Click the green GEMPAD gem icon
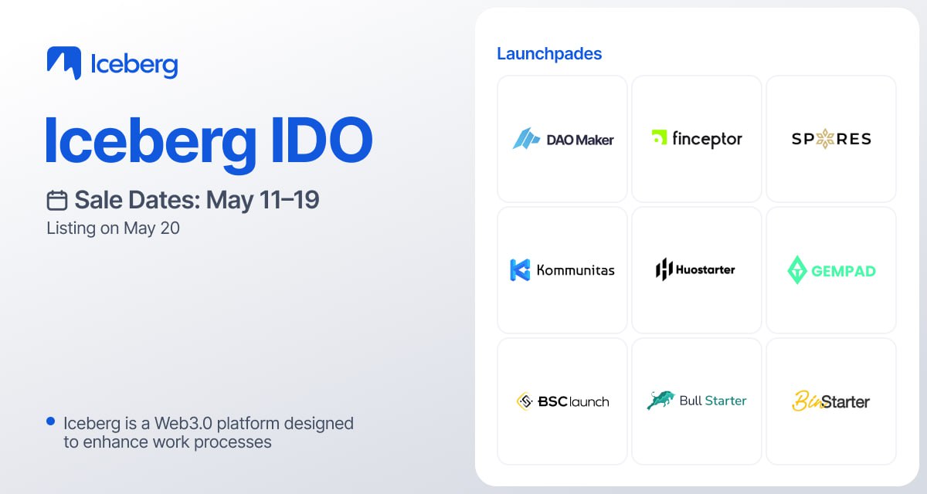The image size is (927, 494). (x=797, y=270)
